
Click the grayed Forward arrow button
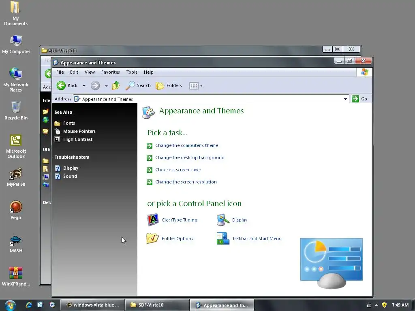[95, 85]
